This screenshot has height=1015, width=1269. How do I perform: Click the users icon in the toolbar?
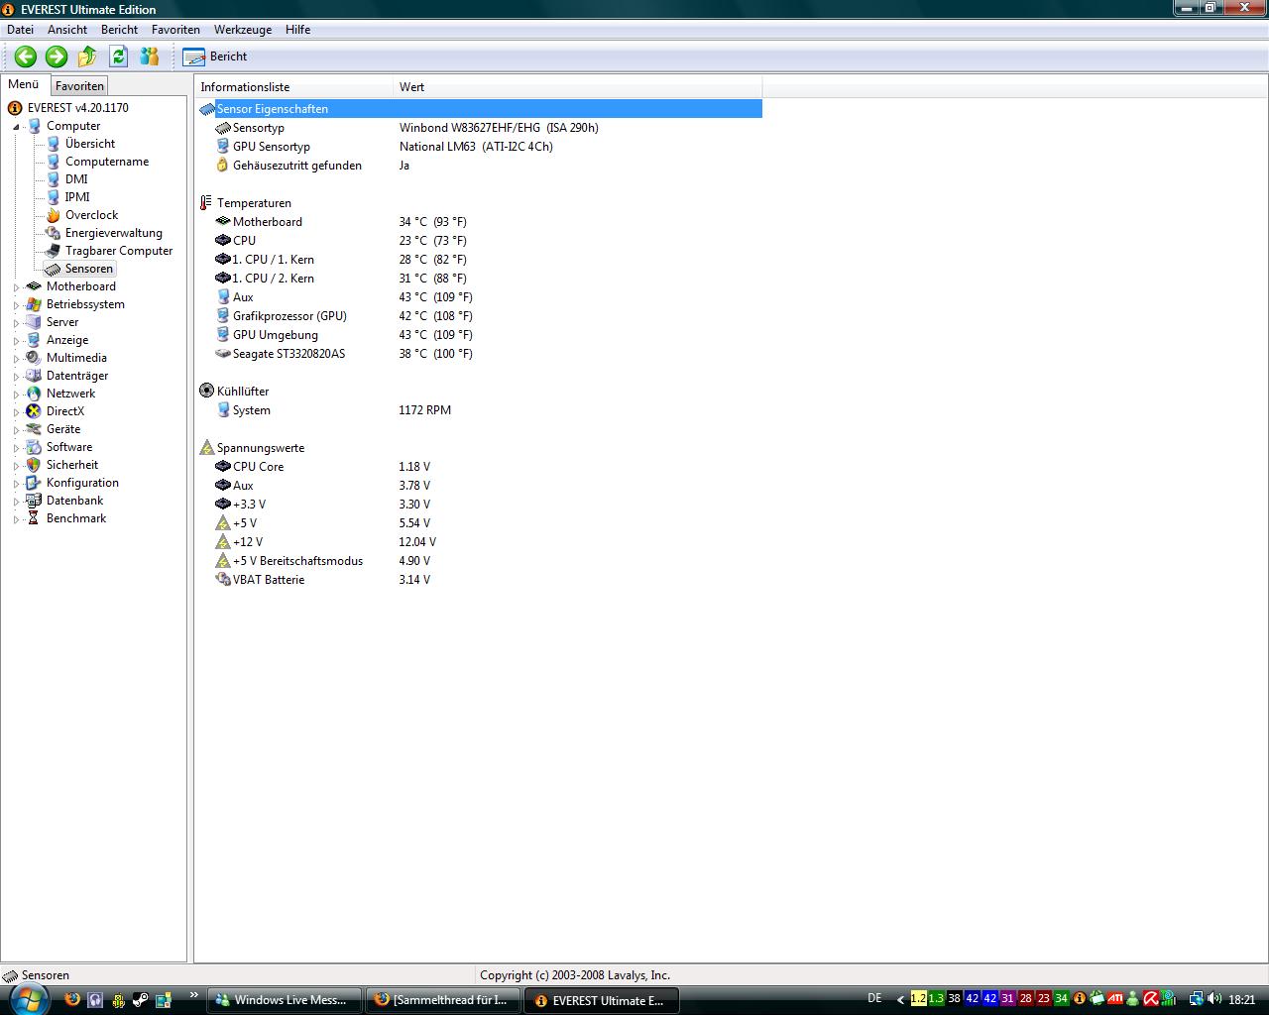[x=150, y=56]
